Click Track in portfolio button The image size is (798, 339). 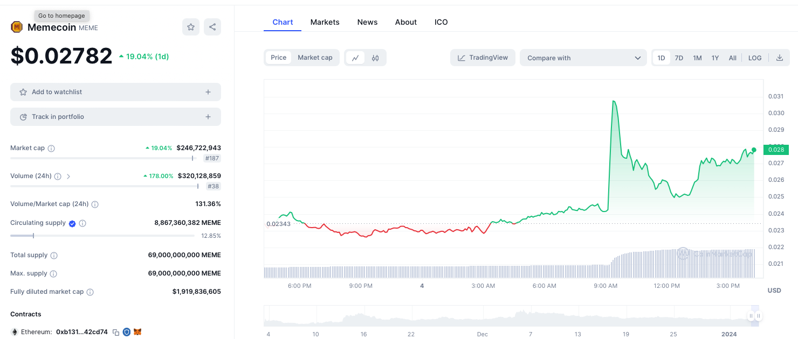[x=115, y=117]
